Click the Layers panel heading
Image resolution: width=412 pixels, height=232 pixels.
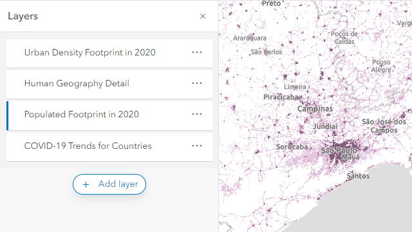tap(23, 16)
